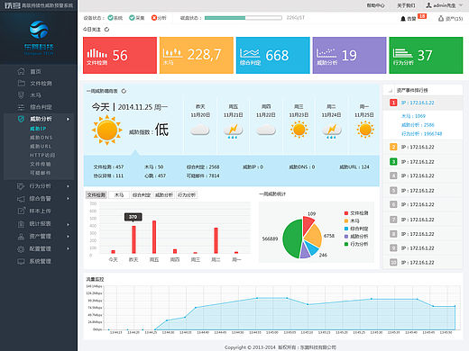Click the 威胁分析 shield icon in sidebar

[21, 119]
